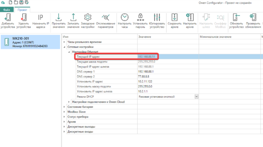Switch to the Проект tab
The image size is (263, 147).
(x=22, y=10)
